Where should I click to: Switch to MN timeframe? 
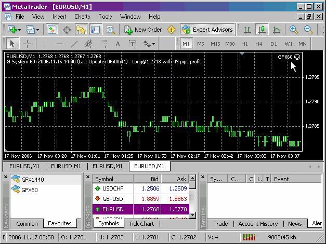[x=303, y=44]
